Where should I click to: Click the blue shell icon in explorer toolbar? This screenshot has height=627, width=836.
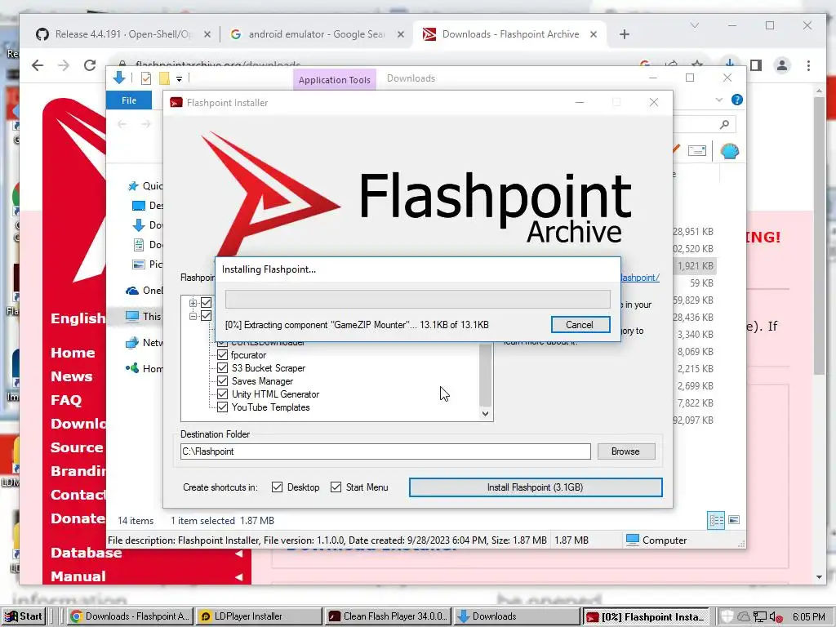pos(729,151)
